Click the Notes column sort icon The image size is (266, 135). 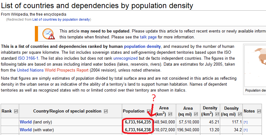(259, 111)
